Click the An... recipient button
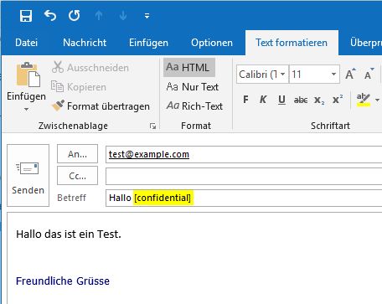Screen dimensions: 382x304 click(x=77, y=154)
